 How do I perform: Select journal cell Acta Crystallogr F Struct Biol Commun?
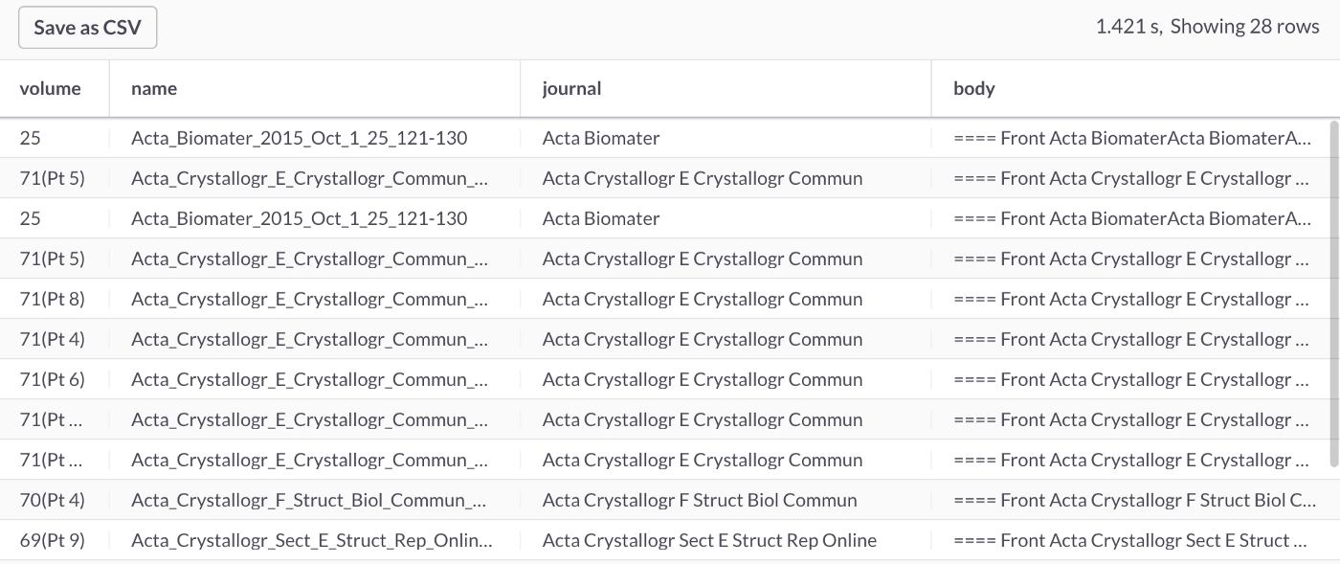pyautogui.click(x=700, y=501)
